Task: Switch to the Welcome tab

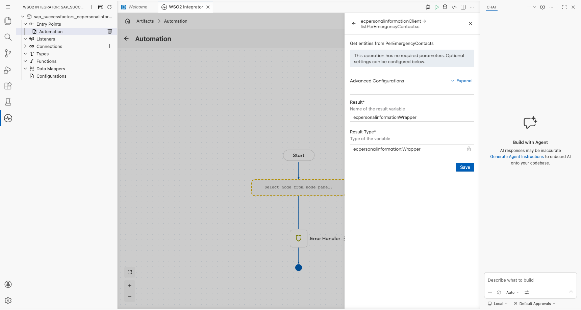Action: [x=138, y=7]
